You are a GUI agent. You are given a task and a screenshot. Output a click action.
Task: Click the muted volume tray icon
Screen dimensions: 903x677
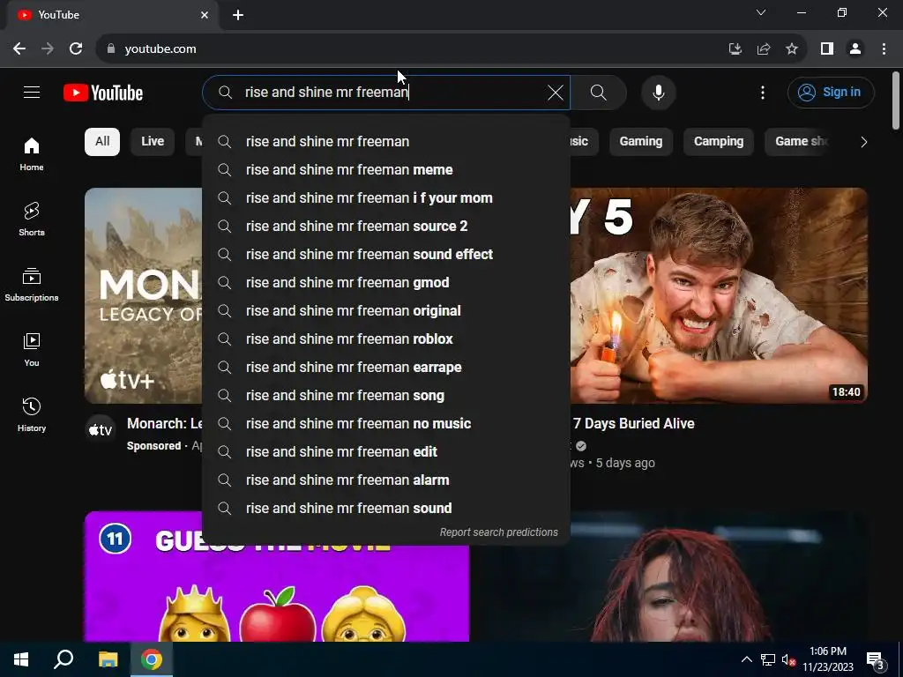coord(787,659)
